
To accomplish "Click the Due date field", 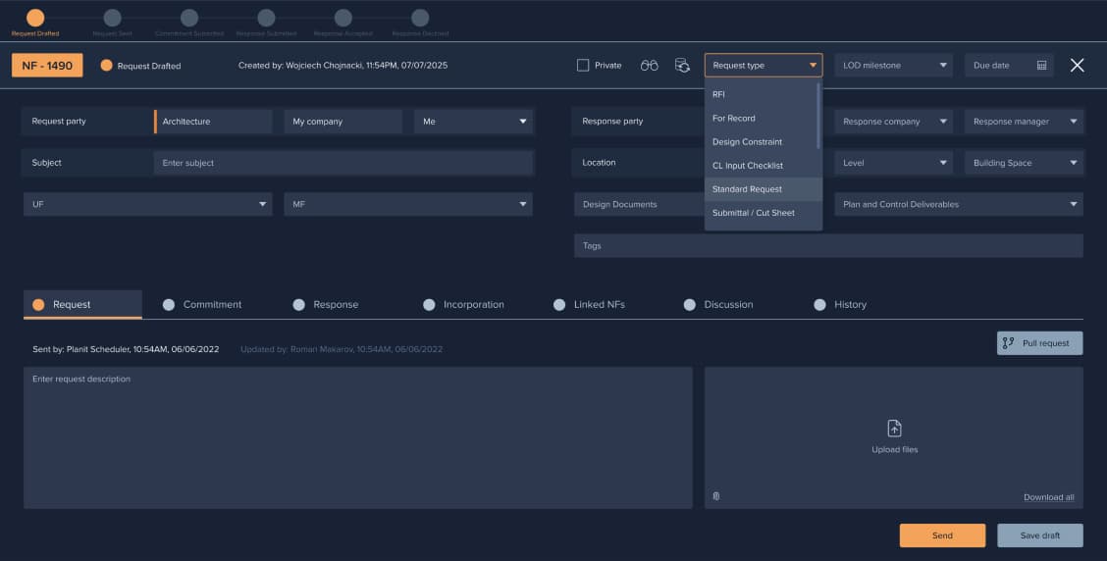I will click(x=1009, y=65).
